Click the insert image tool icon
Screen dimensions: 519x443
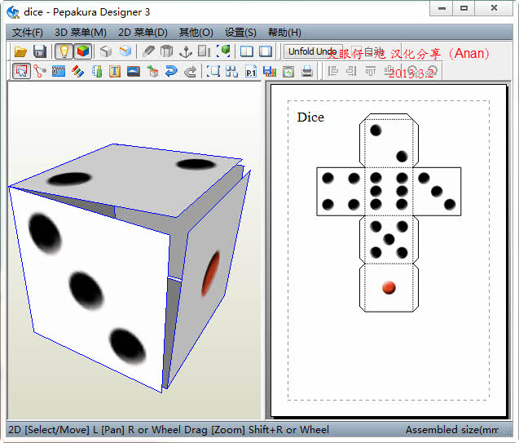134,72
